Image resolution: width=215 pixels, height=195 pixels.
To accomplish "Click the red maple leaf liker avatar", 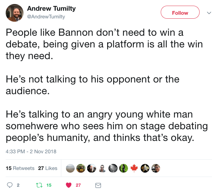I will (x=134, y=168).
